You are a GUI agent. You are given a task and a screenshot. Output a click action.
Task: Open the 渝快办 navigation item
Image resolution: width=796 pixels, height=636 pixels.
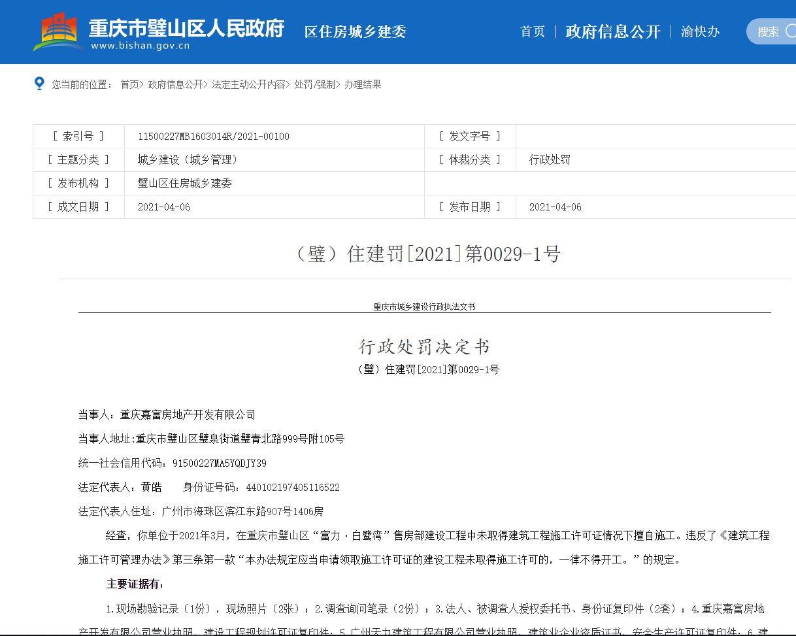tap(700, 31)
